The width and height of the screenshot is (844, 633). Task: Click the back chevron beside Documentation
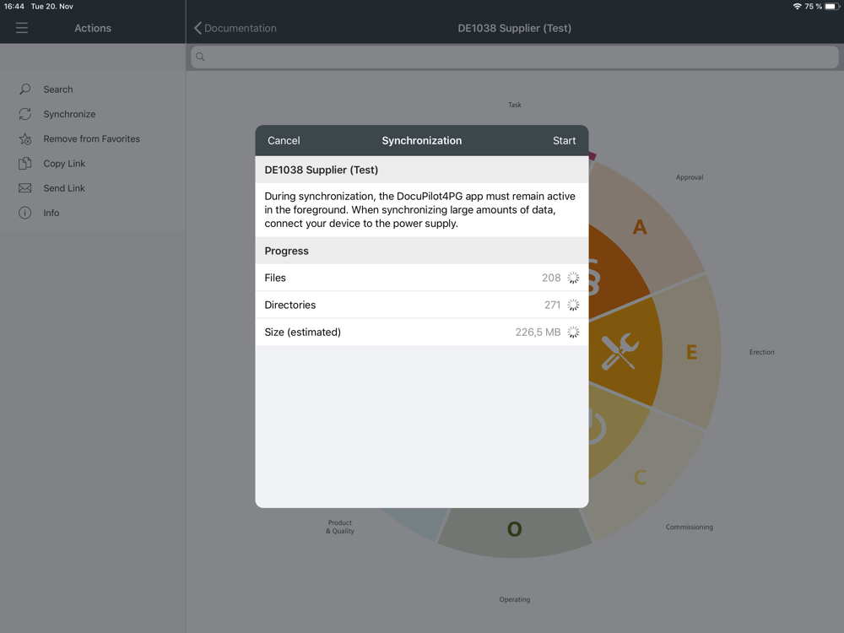pyautogui.click(x=197, y=28)
